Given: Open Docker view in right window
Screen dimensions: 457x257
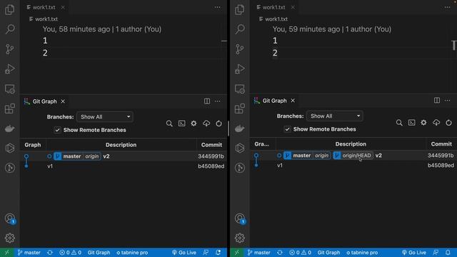Looking at the screenshot, I should click(240, 128).
